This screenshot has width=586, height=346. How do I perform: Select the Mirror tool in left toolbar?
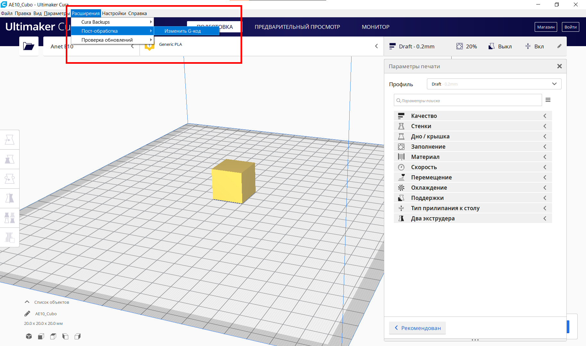tap(10, 198)
